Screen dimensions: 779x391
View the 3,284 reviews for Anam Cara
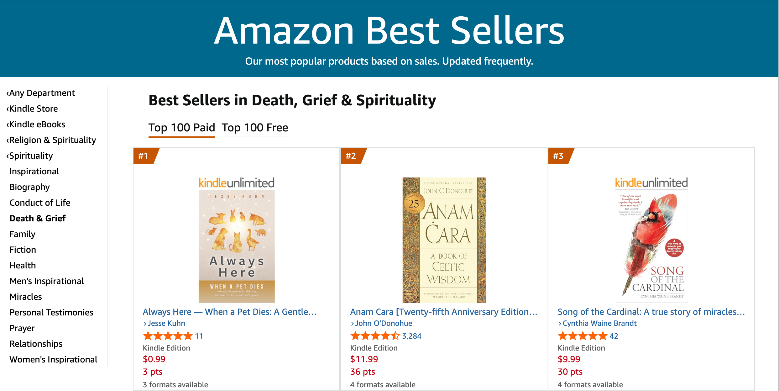coord(412,336)
